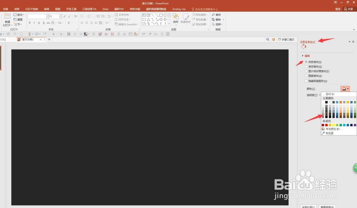Screen dimensions: 357x208
Task: Click the orange gear icon near multi-window
Action: click(273, 40)
